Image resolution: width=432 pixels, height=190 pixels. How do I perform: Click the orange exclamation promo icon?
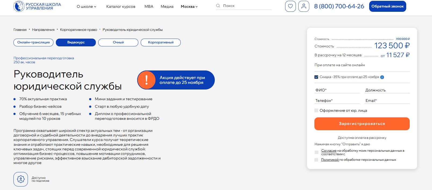click(x=147, y=80)
